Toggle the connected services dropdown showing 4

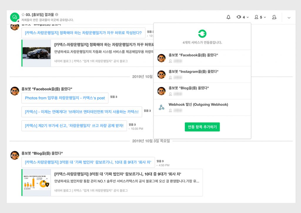tap(243, 17)
